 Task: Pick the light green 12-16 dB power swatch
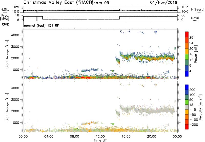coord(187,57)
